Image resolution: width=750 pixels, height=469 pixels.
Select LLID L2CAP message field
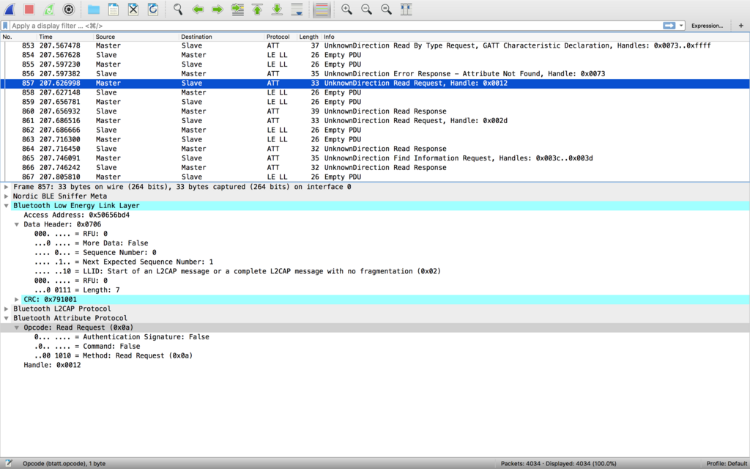tap(237, 271)
